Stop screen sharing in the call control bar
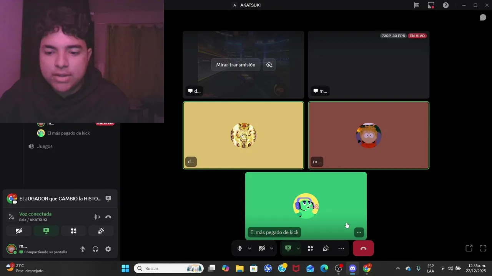The image size is (492, 276). (288, 248)
